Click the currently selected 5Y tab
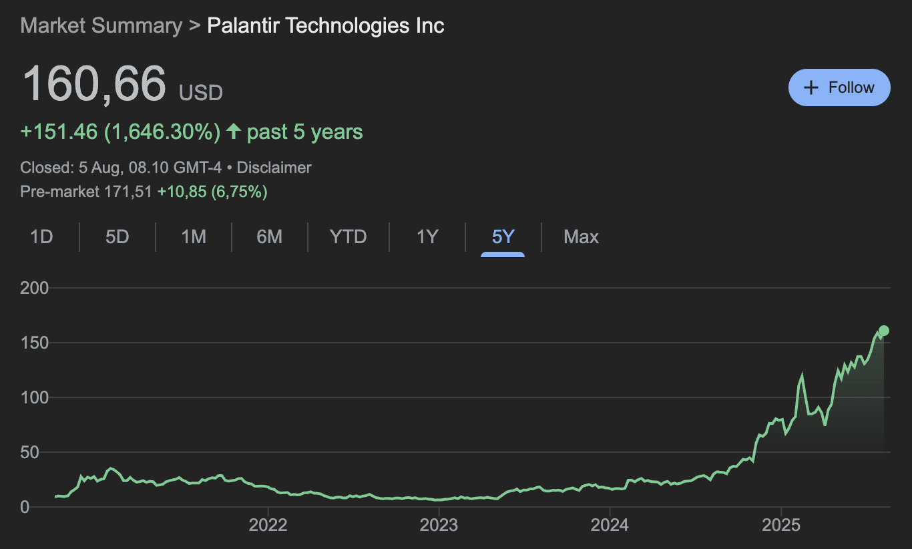Screen dimensions: 912x549 point(503,236)
